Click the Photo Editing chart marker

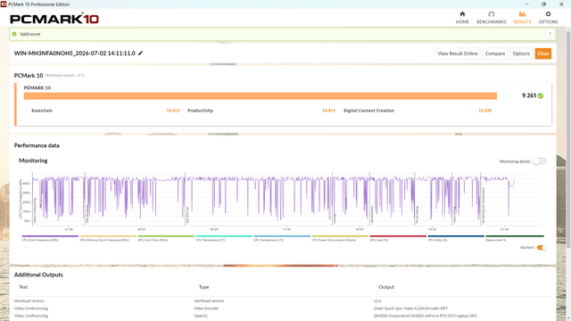point(418,215)
